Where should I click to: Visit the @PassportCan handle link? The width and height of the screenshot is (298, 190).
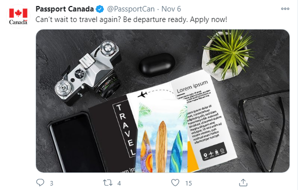[x=131, y=9]
